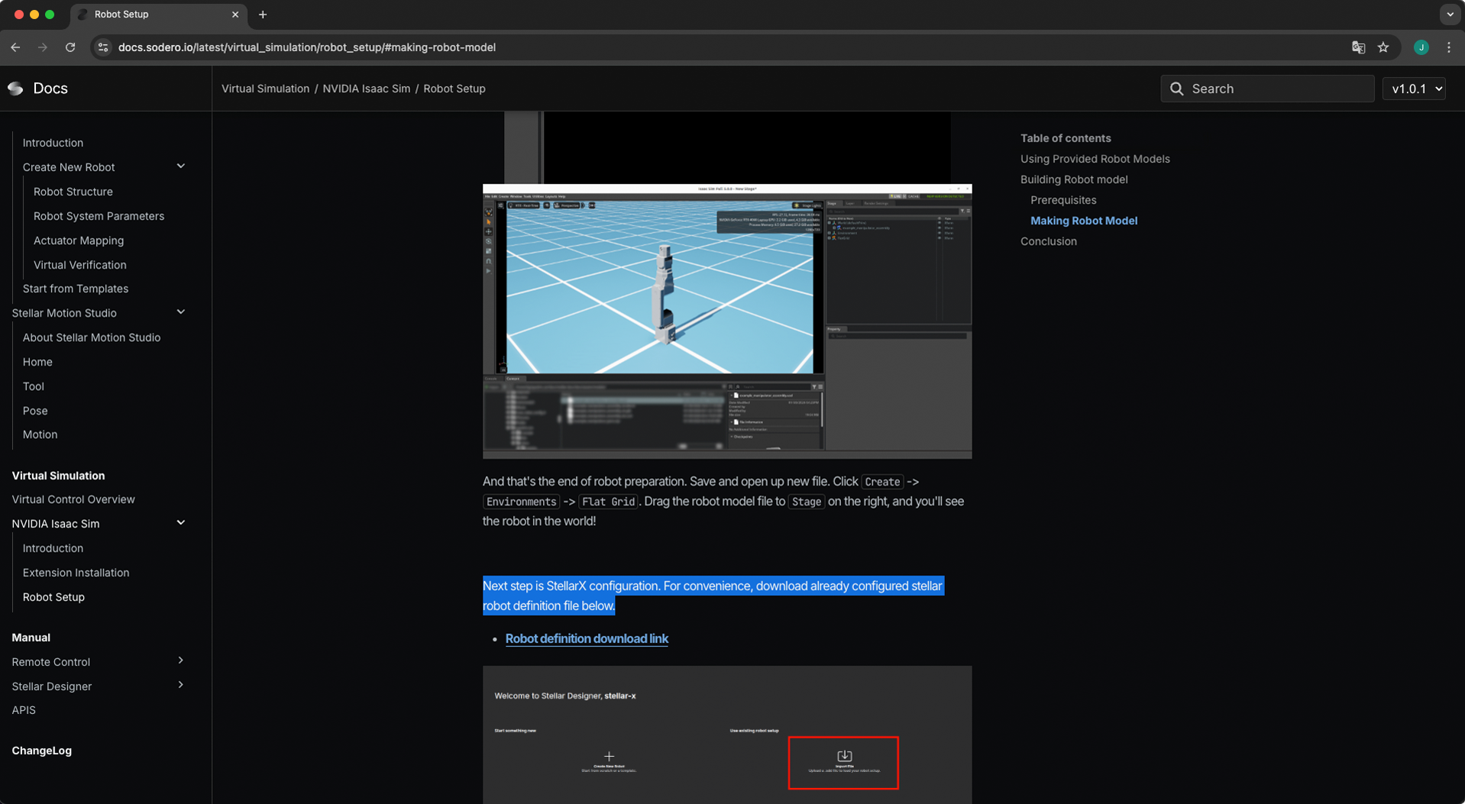Viewport: 1465px width, 804px height.
Task: Click the sidebar Introduction under Create New Robot
Action: 53,143
